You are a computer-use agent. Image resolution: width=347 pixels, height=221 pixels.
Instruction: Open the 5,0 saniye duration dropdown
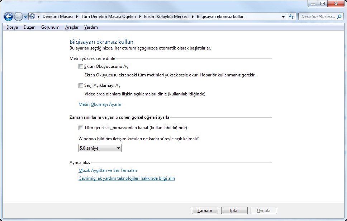[100, 148]
